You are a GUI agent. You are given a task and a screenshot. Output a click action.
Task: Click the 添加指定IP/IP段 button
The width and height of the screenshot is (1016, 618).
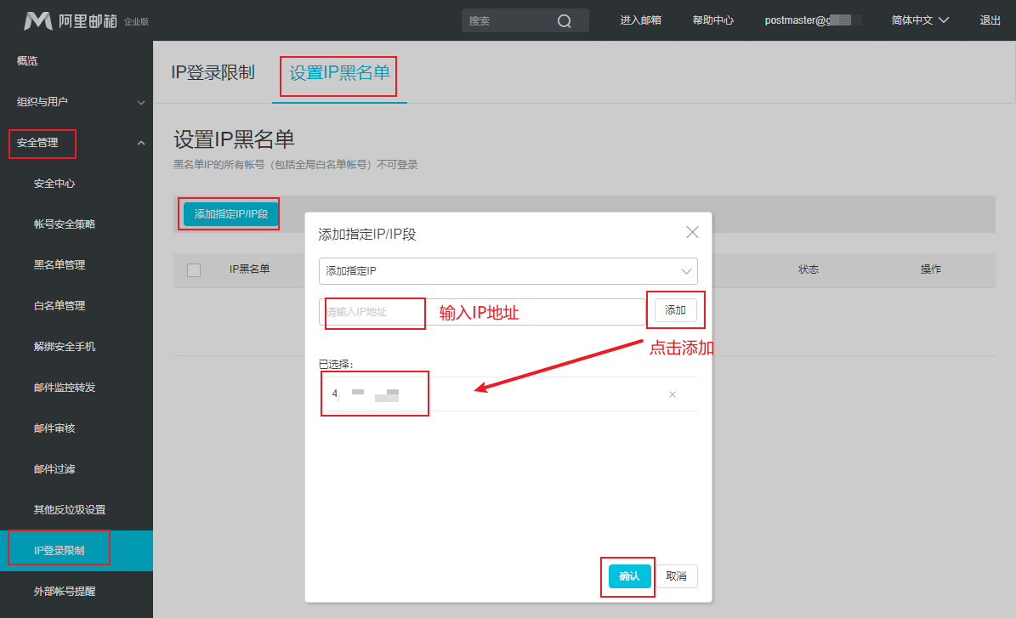click(x=228, y=213)
